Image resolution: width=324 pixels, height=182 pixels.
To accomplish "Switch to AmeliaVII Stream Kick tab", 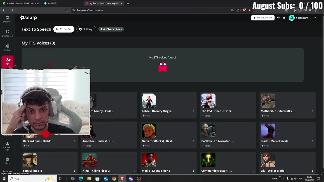I will point(21,3).
